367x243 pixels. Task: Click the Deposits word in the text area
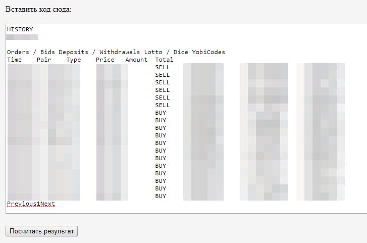click(x=74, y=52)
